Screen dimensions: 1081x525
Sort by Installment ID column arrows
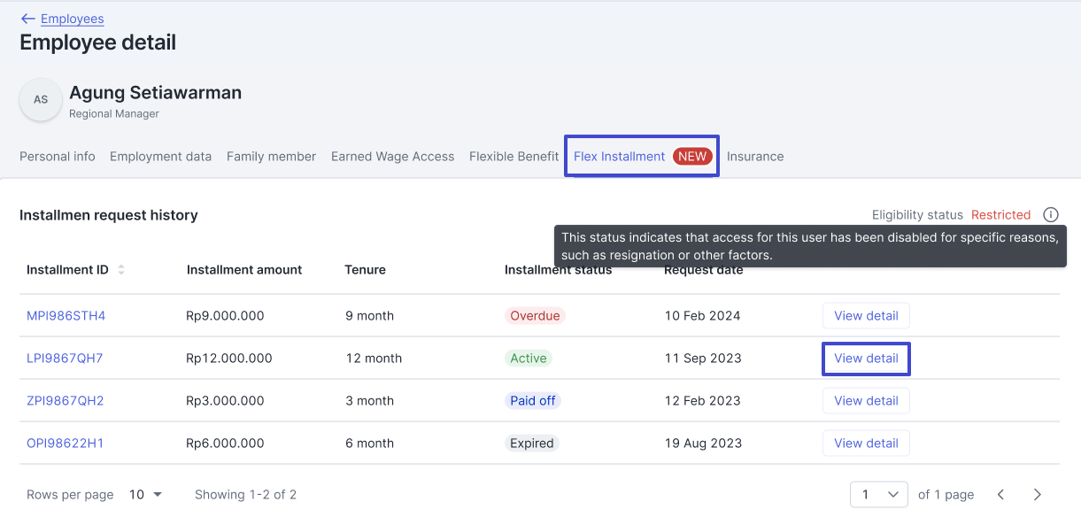(x=121, y=270)
